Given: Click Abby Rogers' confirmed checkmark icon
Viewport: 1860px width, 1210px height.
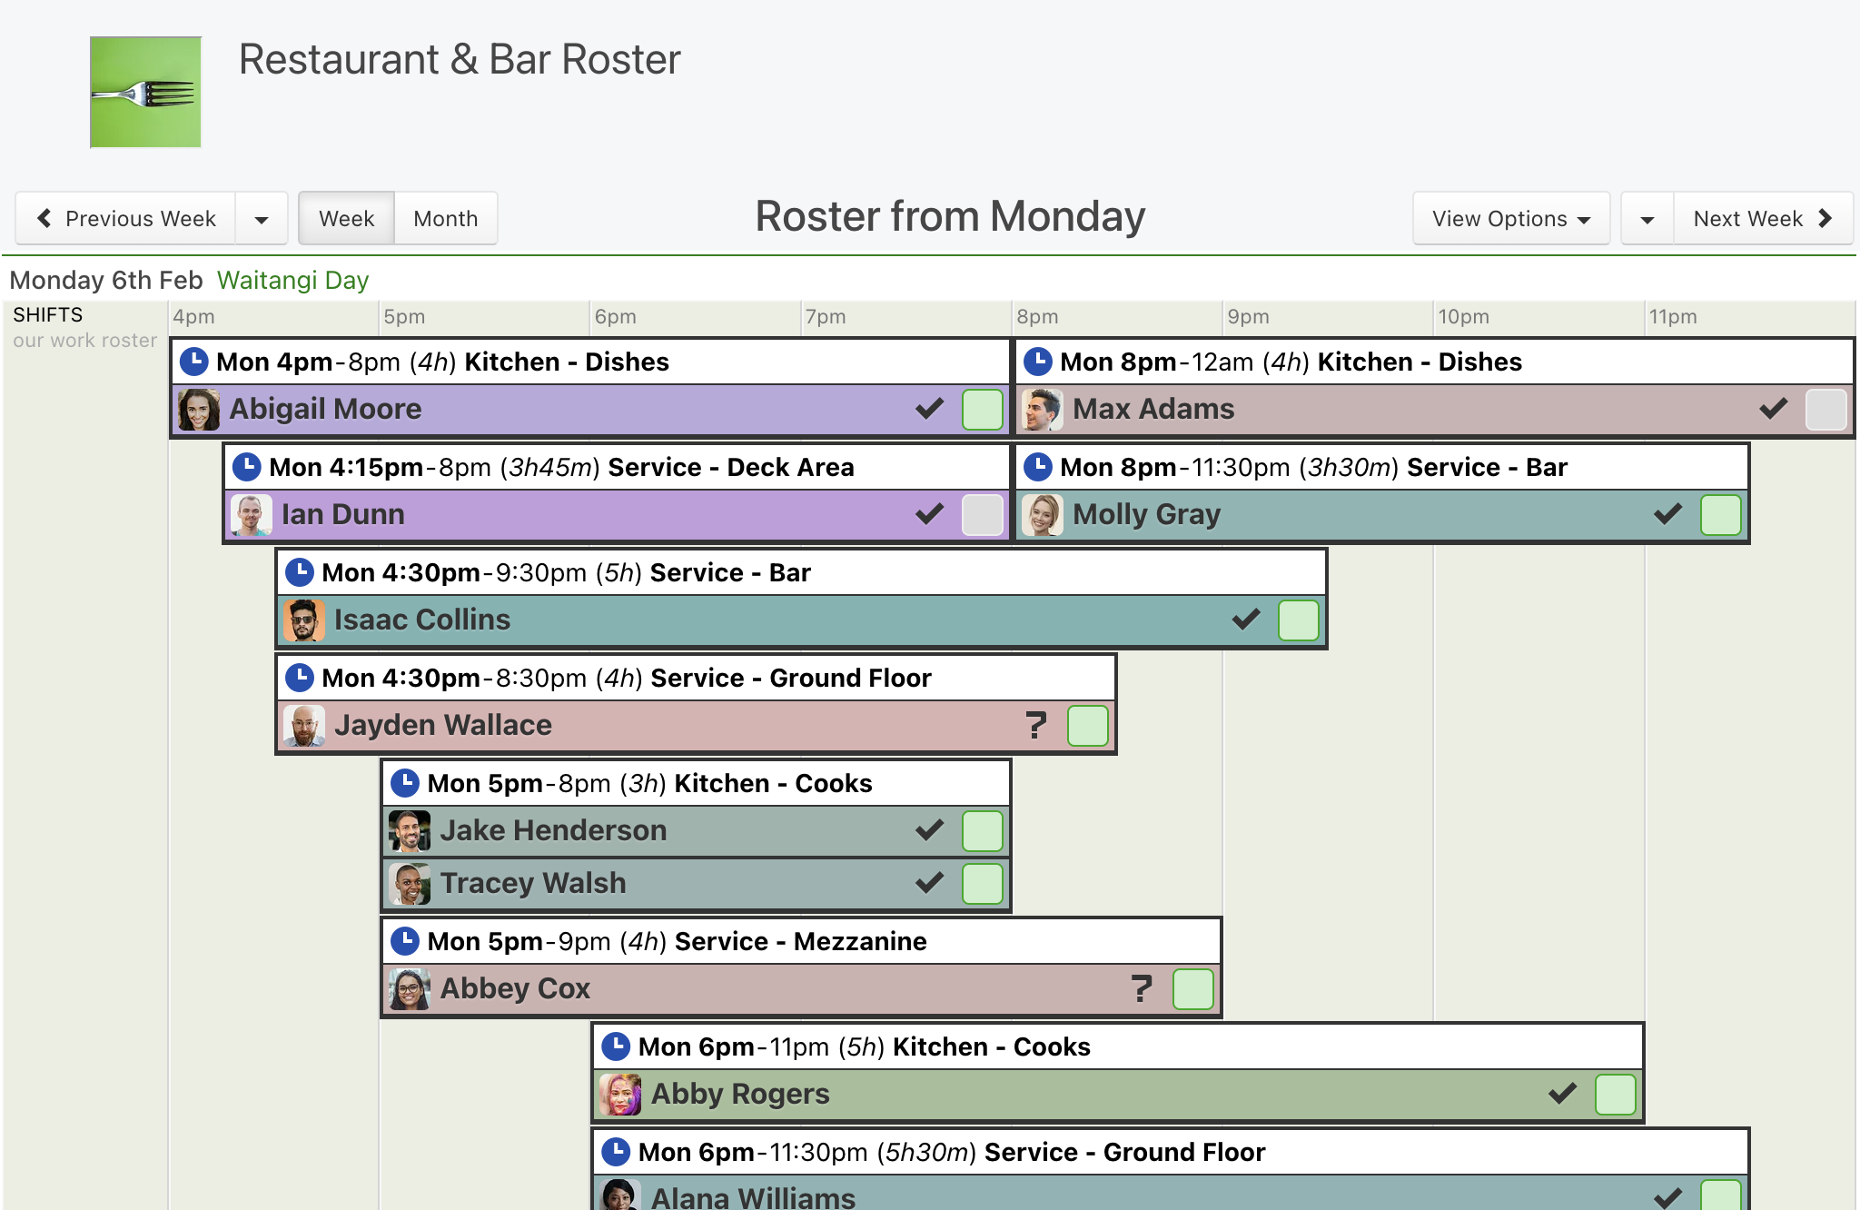Looking at the screenshot, I should 1562,1094.
